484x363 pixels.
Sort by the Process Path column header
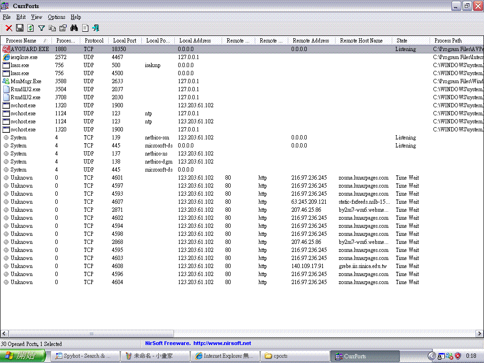pyautogui.click(x=457, y=41)
